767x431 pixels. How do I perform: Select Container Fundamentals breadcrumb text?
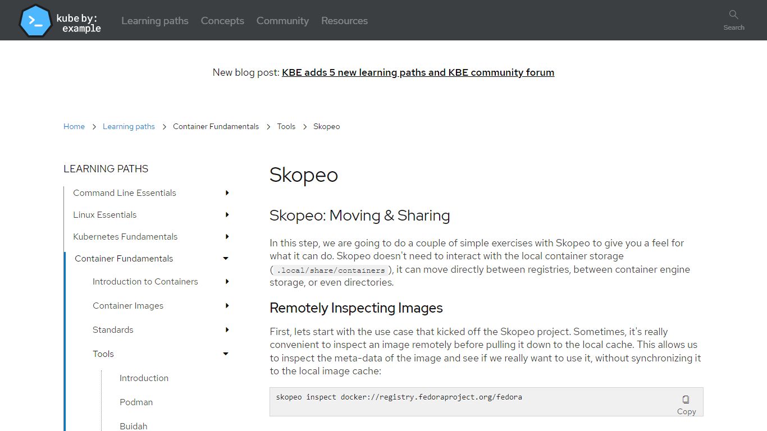216,126
